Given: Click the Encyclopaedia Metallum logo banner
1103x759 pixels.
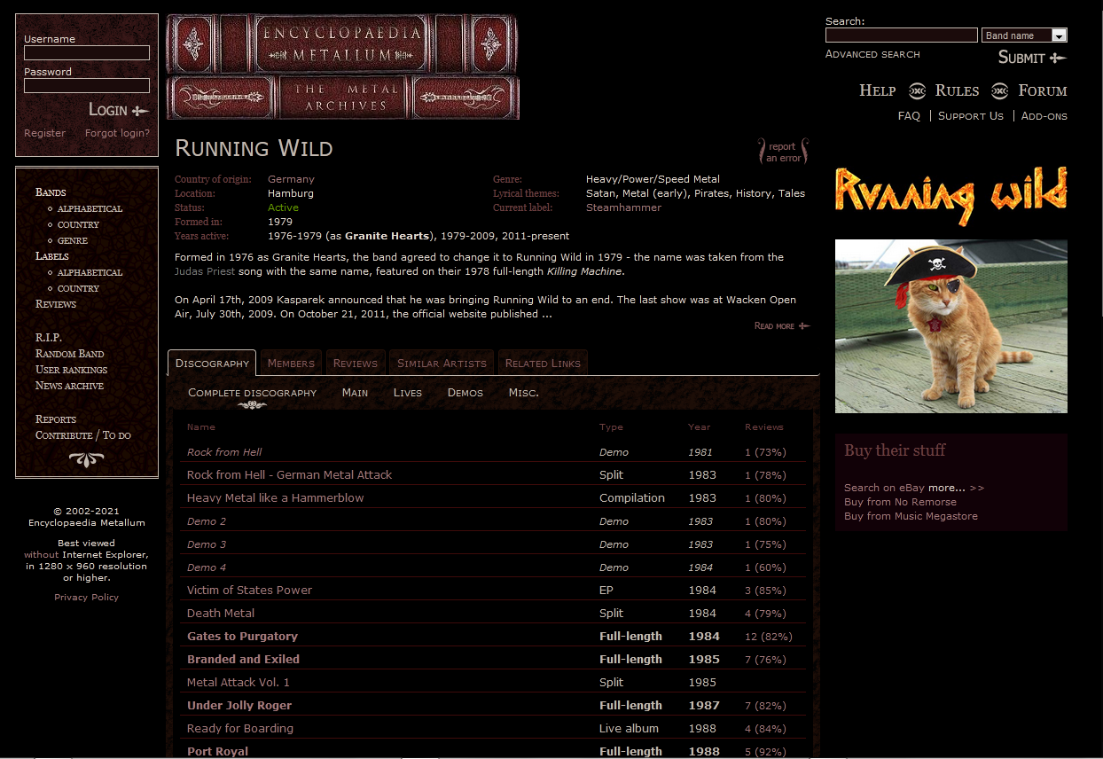Looking at the screenshot, I should click(342, 67).
